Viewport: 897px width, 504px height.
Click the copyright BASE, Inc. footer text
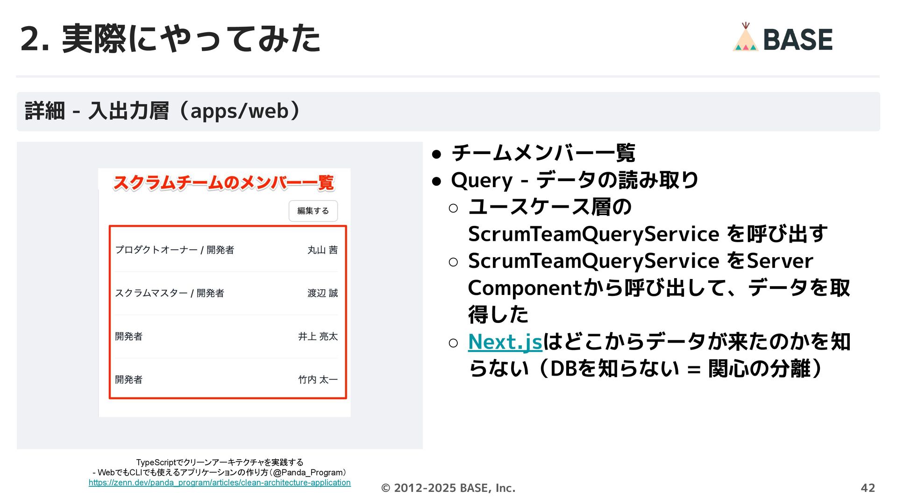coord(448,488)
